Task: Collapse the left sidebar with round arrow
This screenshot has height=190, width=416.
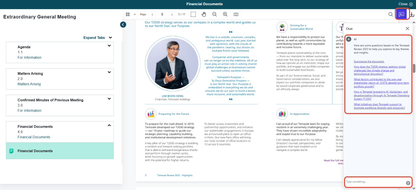Action: [x=123, y=24]
